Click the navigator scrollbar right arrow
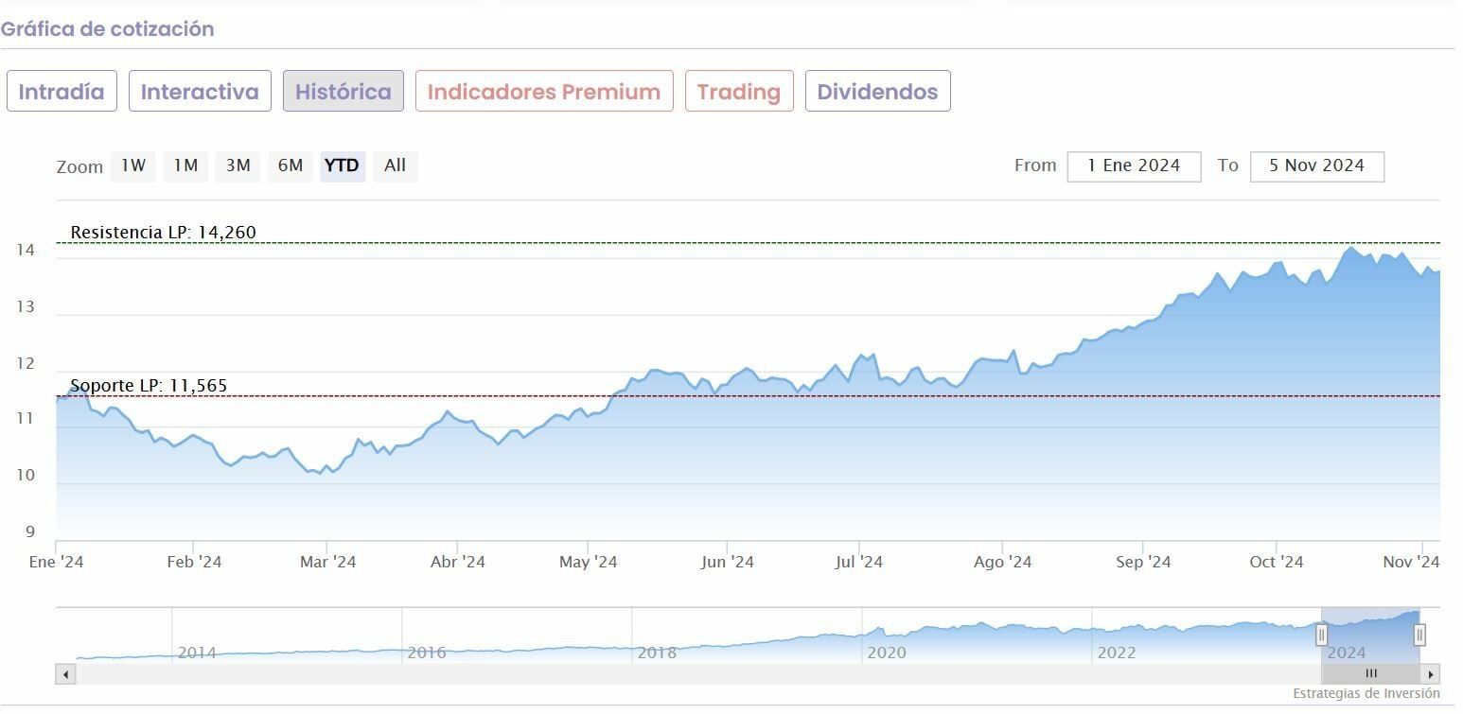This screenshot has width=1463, height=714. point(1431,674)
